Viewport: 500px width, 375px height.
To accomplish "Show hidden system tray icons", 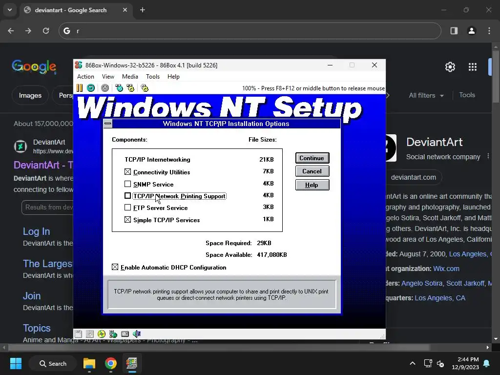I will click(x=412, y=363).
